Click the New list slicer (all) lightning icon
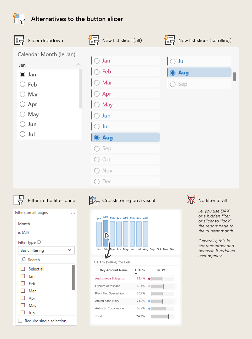The image size is (252, 339). pos(94,40)
